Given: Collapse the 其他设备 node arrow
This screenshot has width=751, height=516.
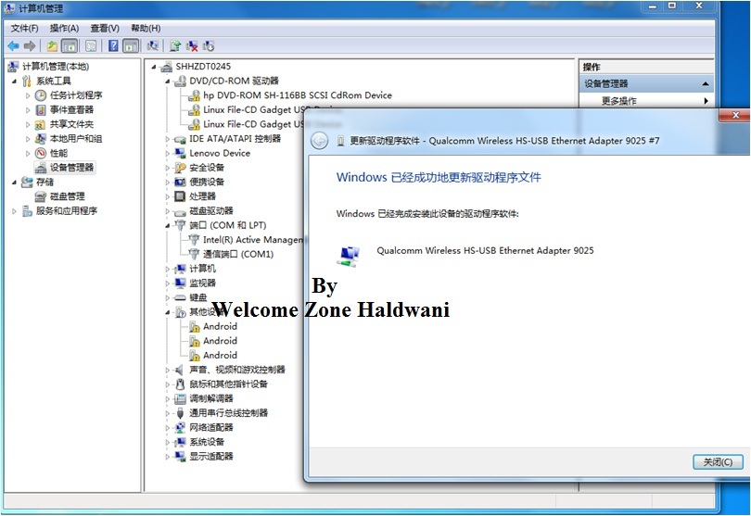Looking at the screenshot, I should click(168, 312).
